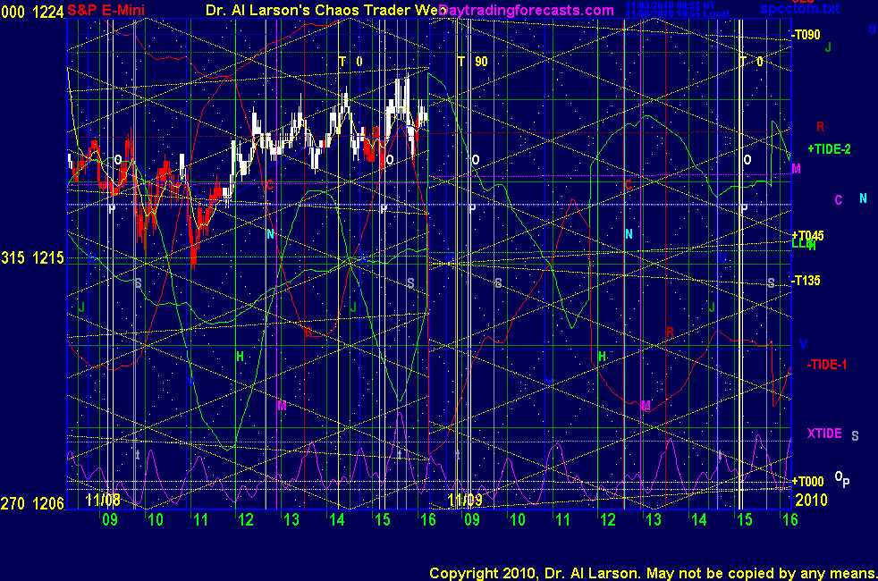878x581 pixels.
Task: Click the "000 1224" price axis value
Action: coord(32,12)
